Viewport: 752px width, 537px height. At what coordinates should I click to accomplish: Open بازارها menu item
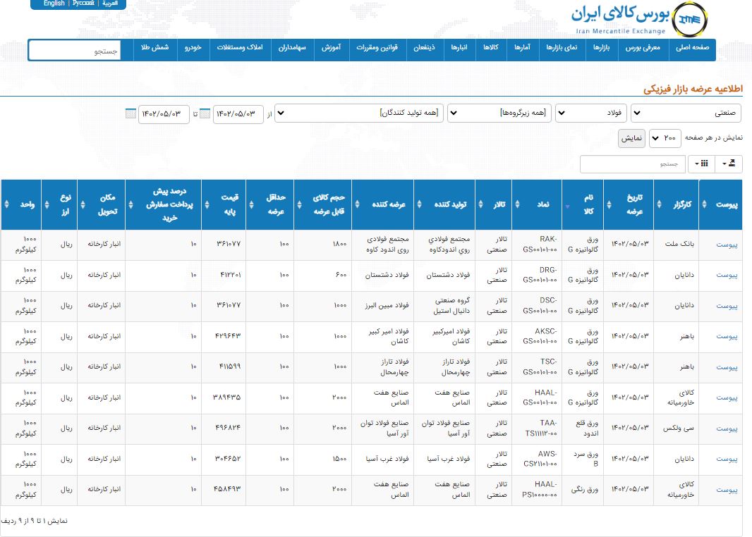coord(602,47)
